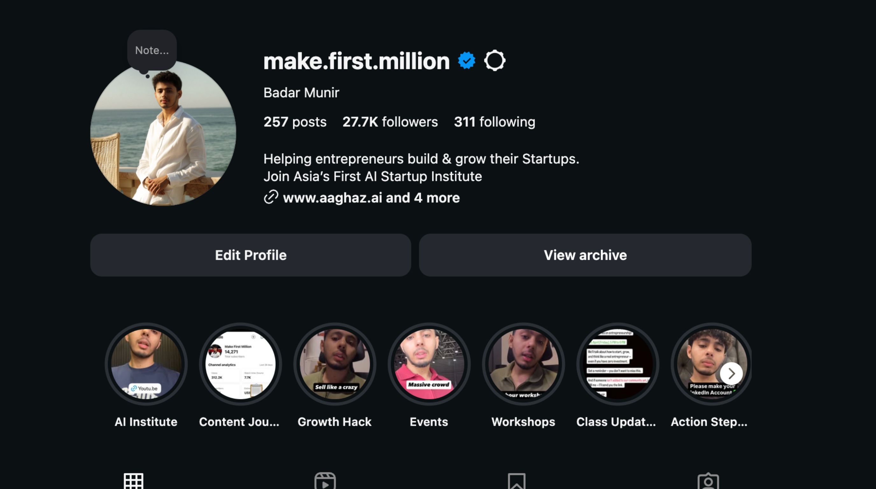Open the www.aaghaz.ai and 4 more link

coord(371,198)
